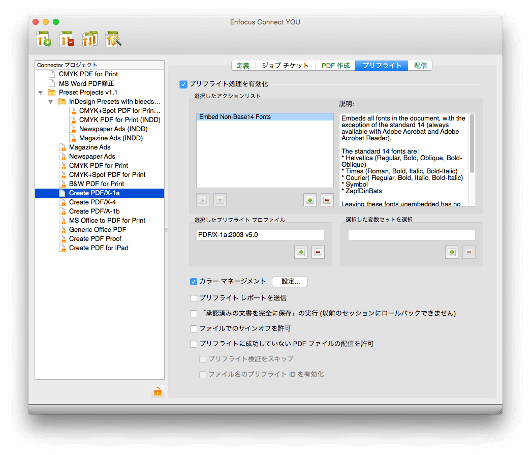Add a variable set with the plus icon
531x455 pixels.
click(x=451, y=252)
